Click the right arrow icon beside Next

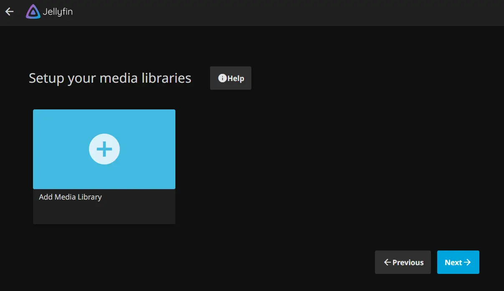[x=467, y=262]
